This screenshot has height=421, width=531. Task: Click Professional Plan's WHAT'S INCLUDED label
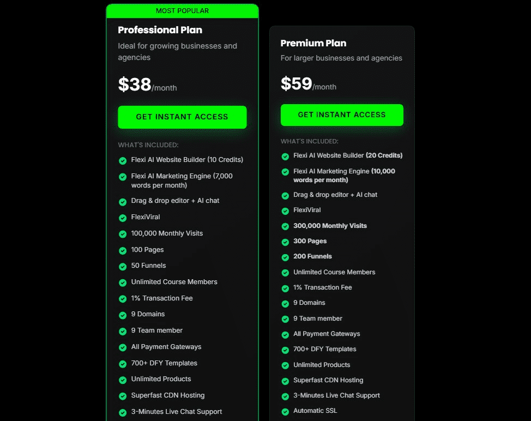[x=148, y=145]
